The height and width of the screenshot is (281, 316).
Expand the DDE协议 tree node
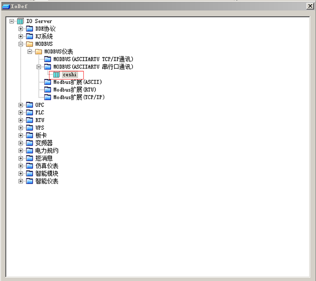point(21,29)
